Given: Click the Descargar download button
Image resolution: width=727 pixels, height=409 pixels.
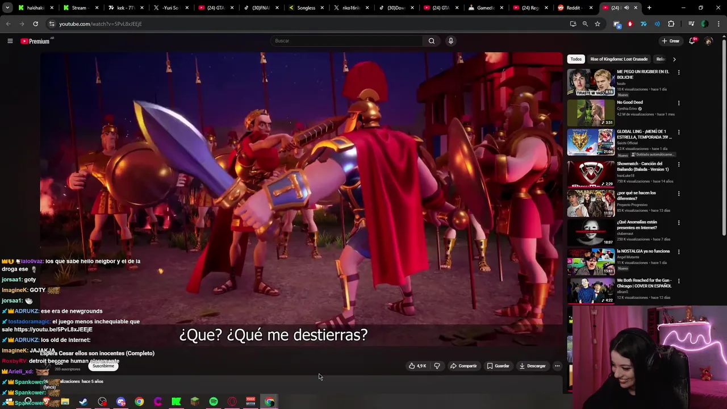Looking at the screenshot, I should click(x=532, y=366).
